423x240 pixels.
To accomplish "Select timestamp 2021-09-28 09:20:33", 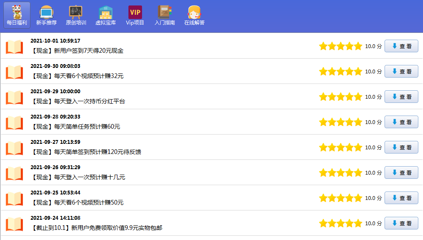I will 55,117.
